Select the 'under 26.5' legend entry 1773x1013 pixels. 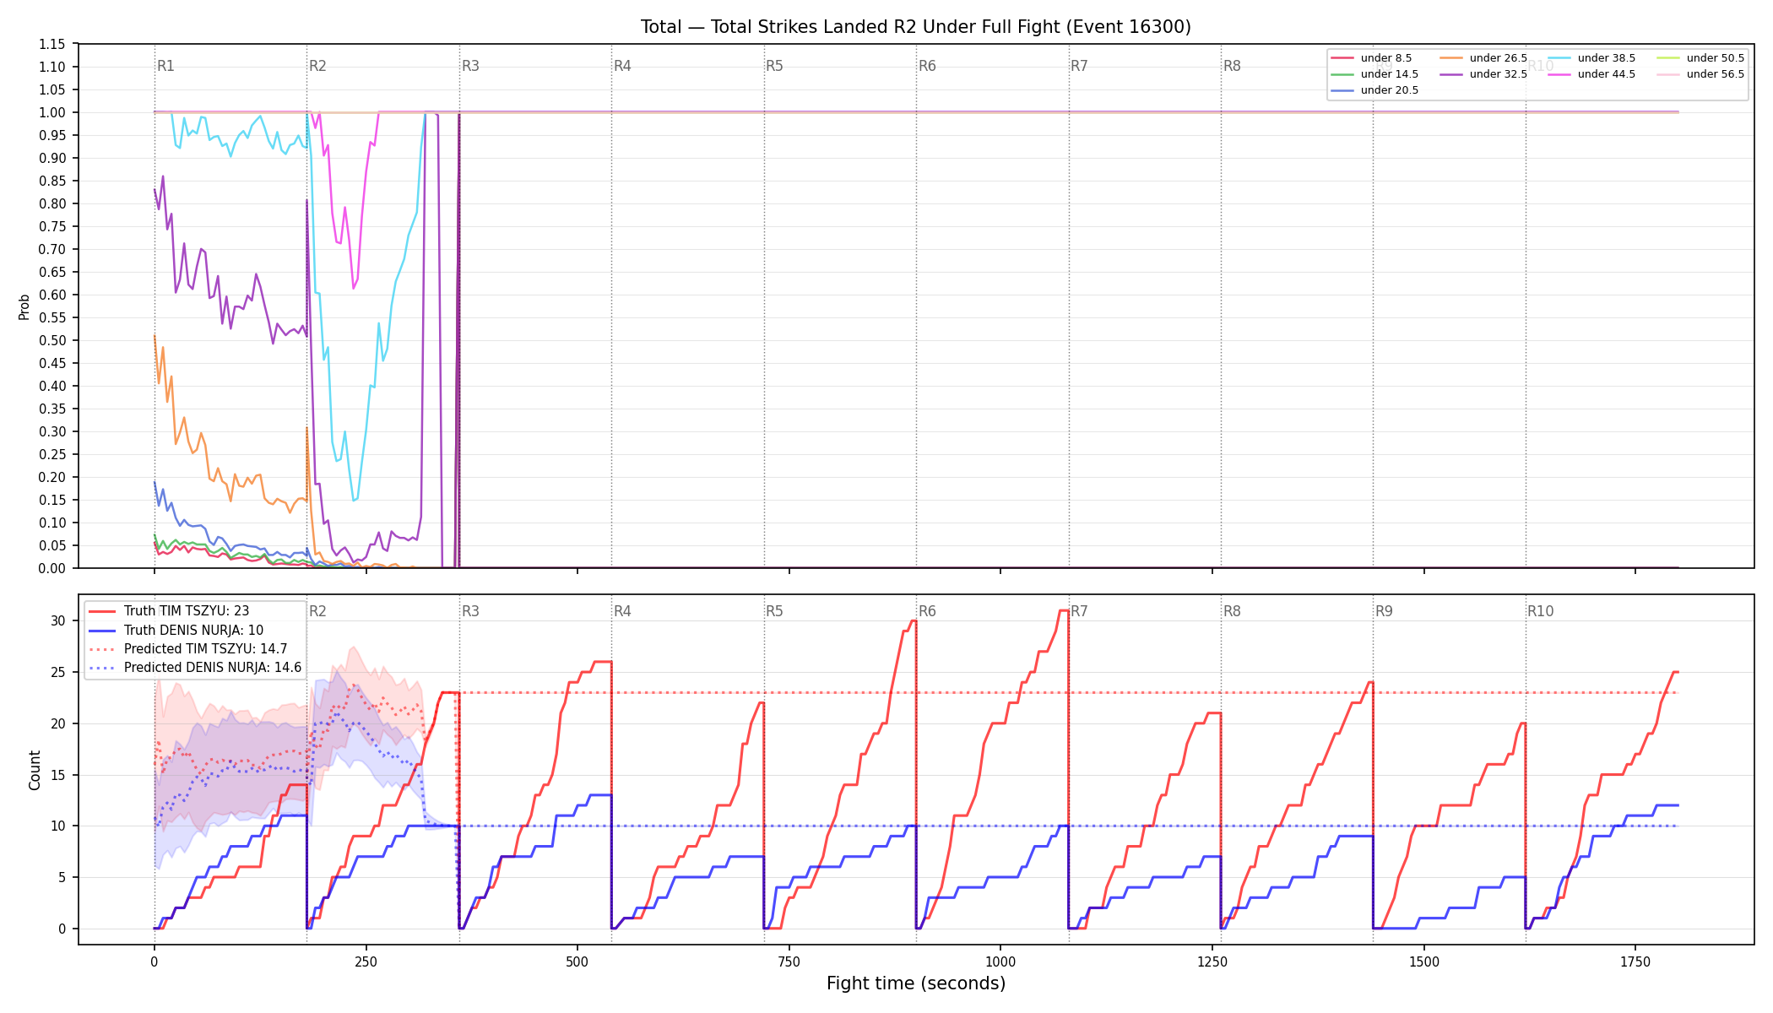point(1483,58)
